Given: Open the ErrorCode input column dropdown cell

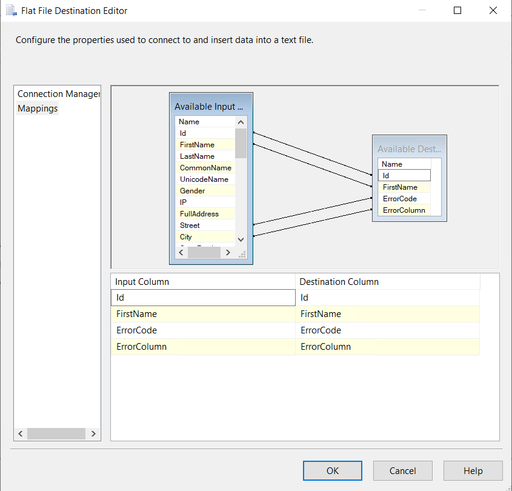Looking at the screenshot, I should 203,330.
